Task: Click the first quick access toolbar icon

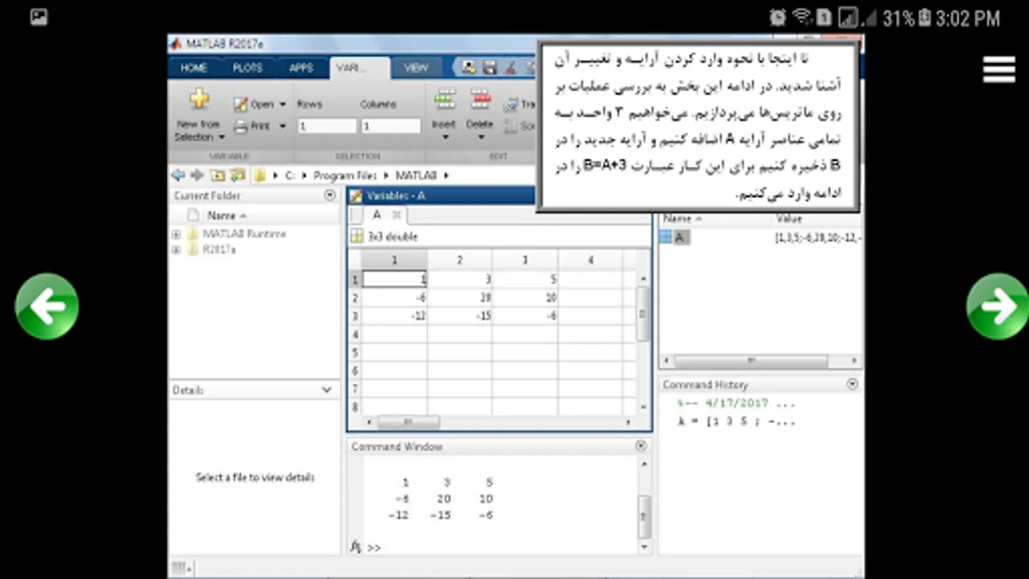Action: coord(469,68)
